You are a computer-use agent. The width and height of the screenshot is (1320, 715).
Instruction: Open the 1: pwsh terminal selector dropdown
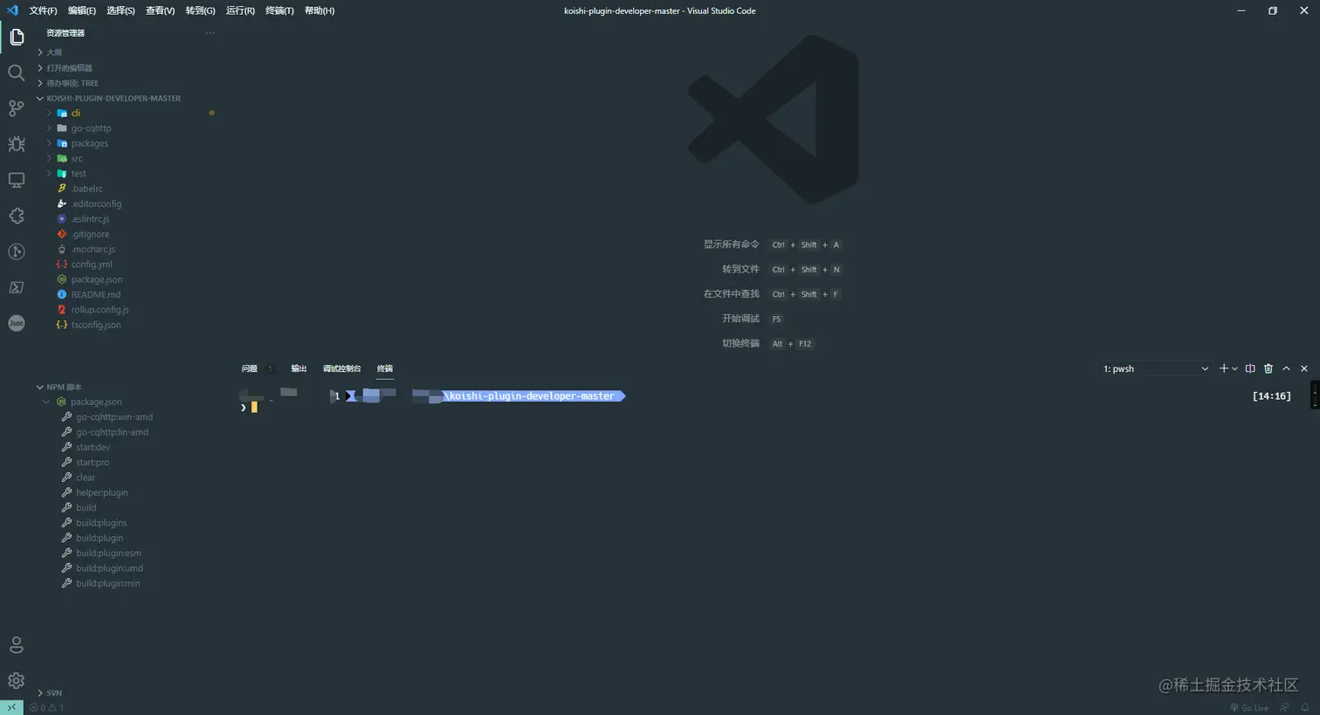click(x=1155, y=368)
